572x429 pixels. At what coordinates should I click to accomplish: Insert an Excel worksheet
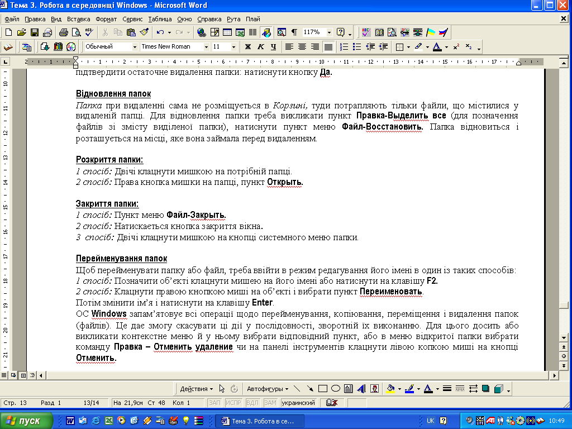point(240,32)
